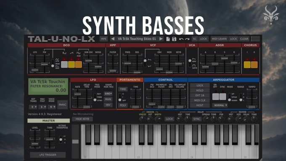Click LOCK button next to SC
The height and width of the screenshot is (161, 286).
tap(204, 39)
